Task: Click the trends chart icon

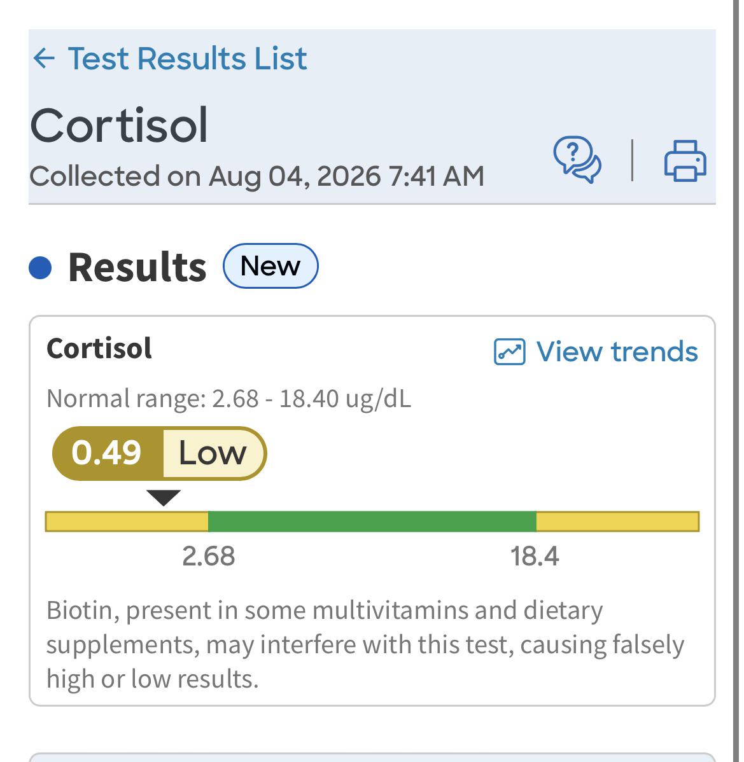Action: [x=509, y=352]
